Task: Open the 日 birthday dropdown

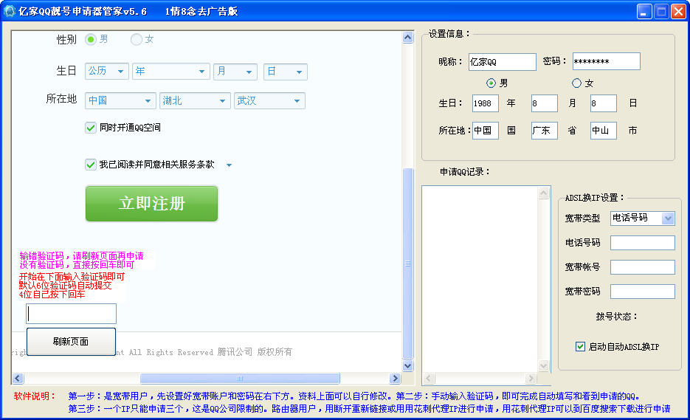Action: point(286,72)
